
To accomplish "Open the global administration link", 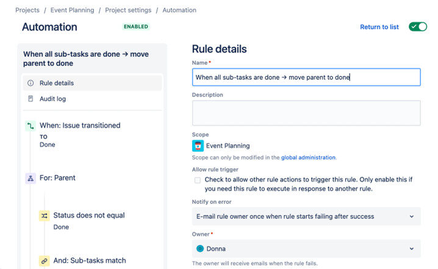I will pyautogui.click(x=308, y=157).
